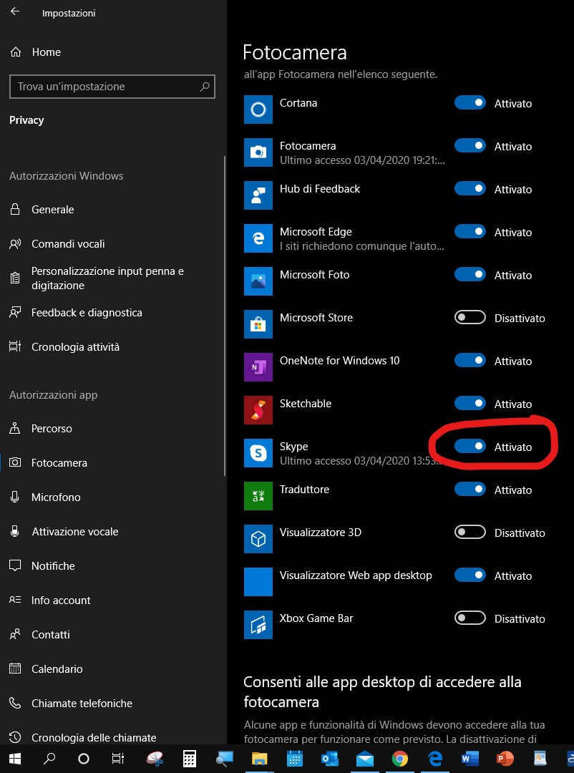Open the Windows Start menu
The image size is (574, 773).
click(x=14, y=758)
